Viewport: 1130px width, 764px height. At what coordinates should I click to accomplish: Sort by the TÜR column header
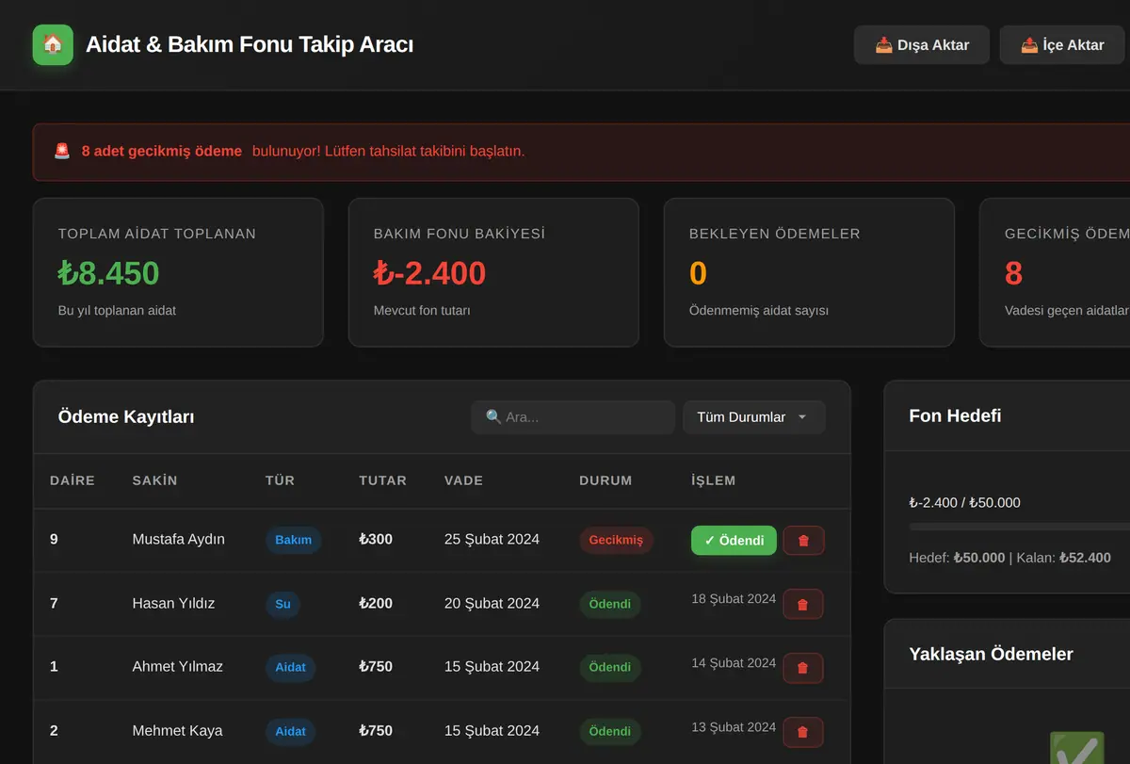click(x=280, y=480)
